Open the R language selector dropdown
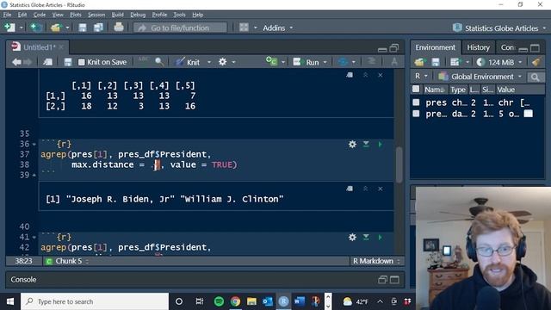The width and height of the screenshot is (551, 310). click(421, 77)
